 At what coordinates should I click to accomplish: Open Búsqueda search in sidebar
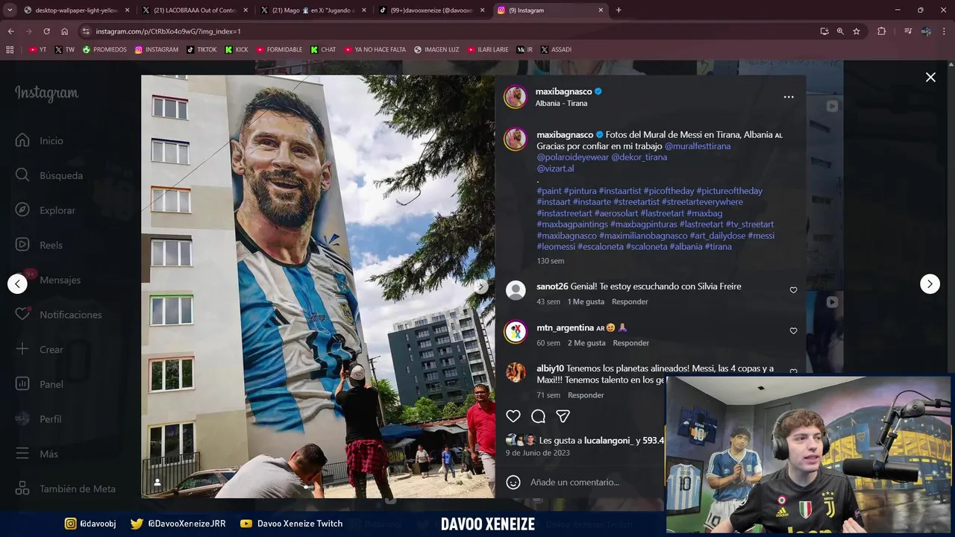click(49, 175)
